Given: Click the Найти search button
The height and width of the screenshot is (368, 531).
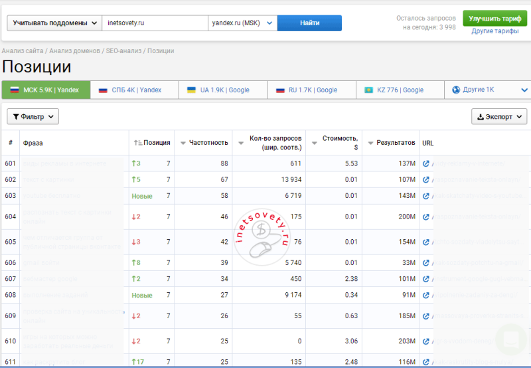Looking at the screenshot, I should (309, 23).
